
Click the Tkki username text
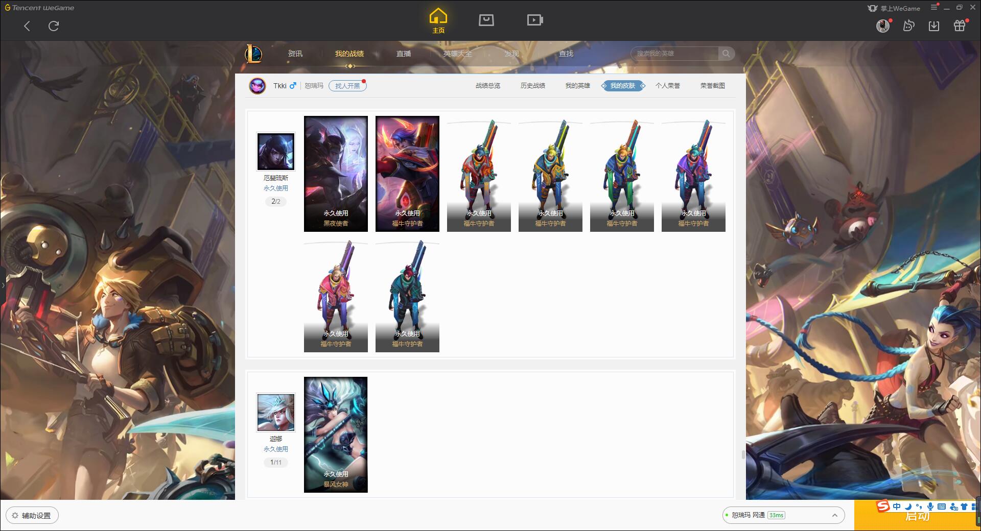coord(280,86)
